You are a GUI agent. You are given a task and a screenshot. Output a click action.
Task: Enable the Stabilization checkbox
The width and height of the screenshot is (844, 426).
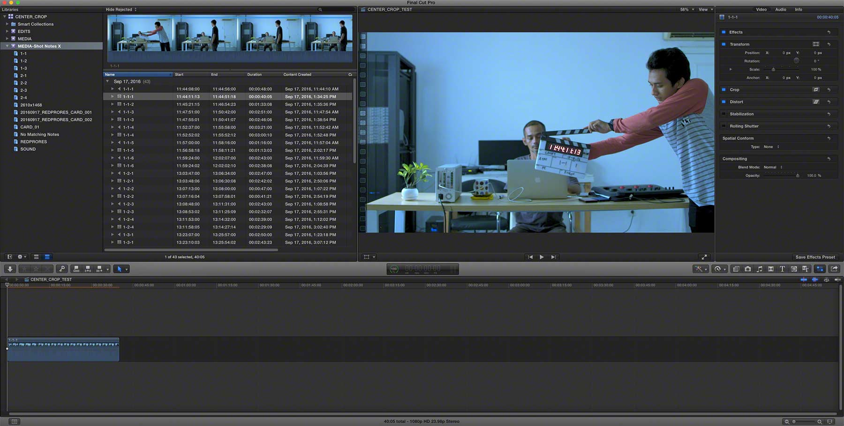(x=723, y=114)
